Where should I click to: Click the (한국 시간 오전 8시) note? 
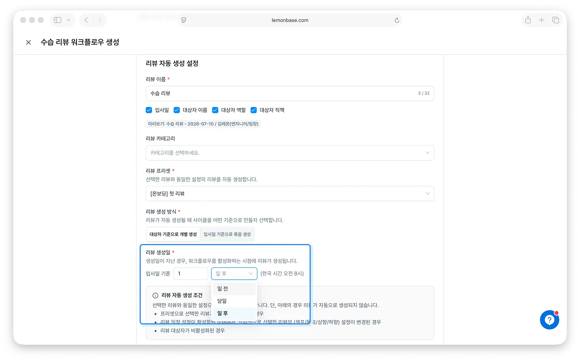[282, 274]
